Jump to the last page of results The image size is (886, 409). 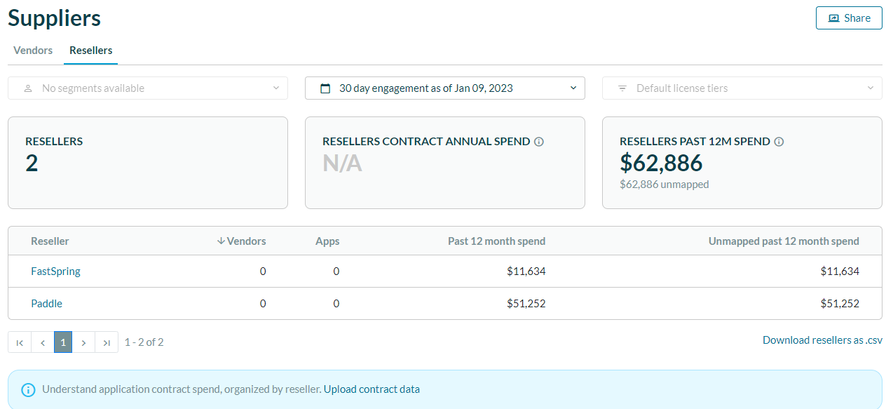point(107,342)
